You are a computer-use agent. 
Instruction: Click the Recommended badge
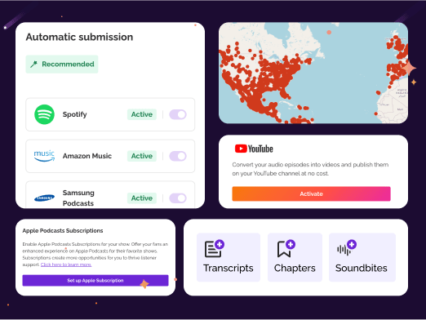62,64
